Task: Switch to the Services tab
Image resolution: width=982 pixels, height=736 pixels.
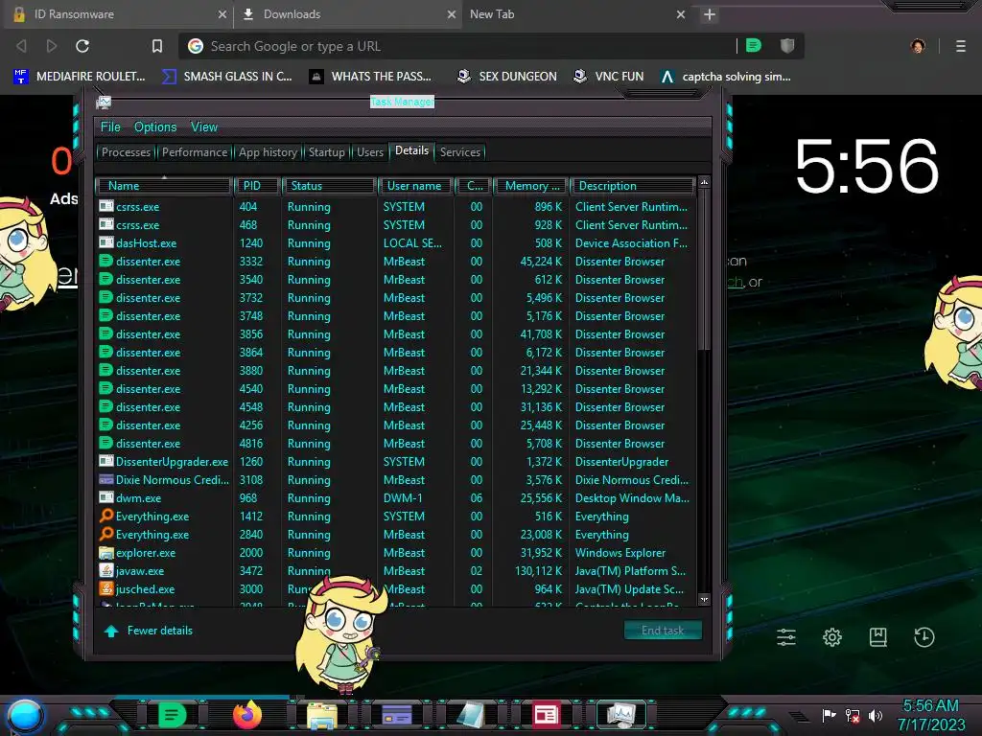Action: tap(460, 152)
